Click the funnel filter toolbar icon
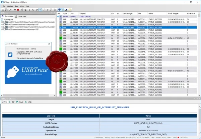 (48, 10)
